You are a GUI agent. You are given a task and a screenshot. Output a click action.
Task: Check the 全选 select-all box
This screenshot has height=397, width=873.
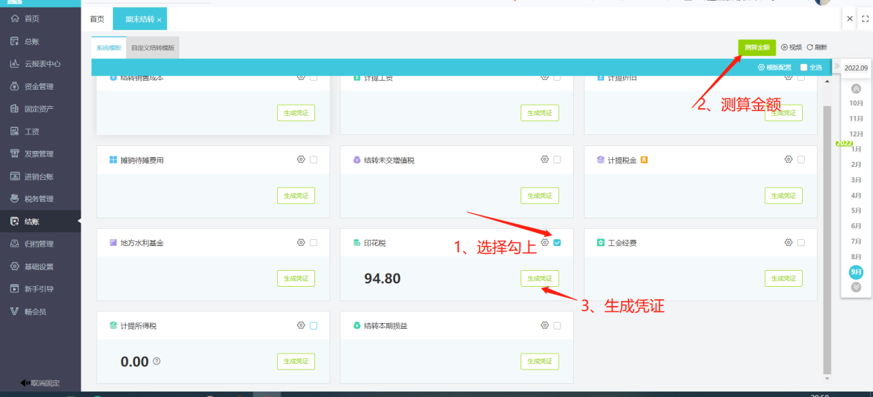(803, 68)
